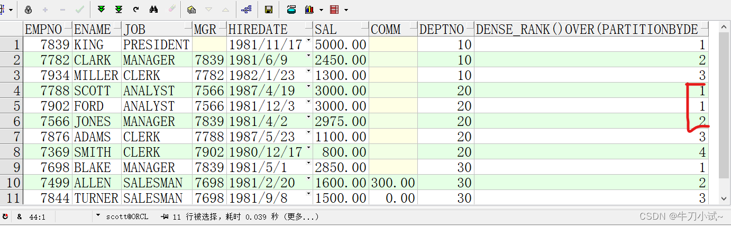Open the connection dropdown beside scott@ORCL

pos(98,216)
